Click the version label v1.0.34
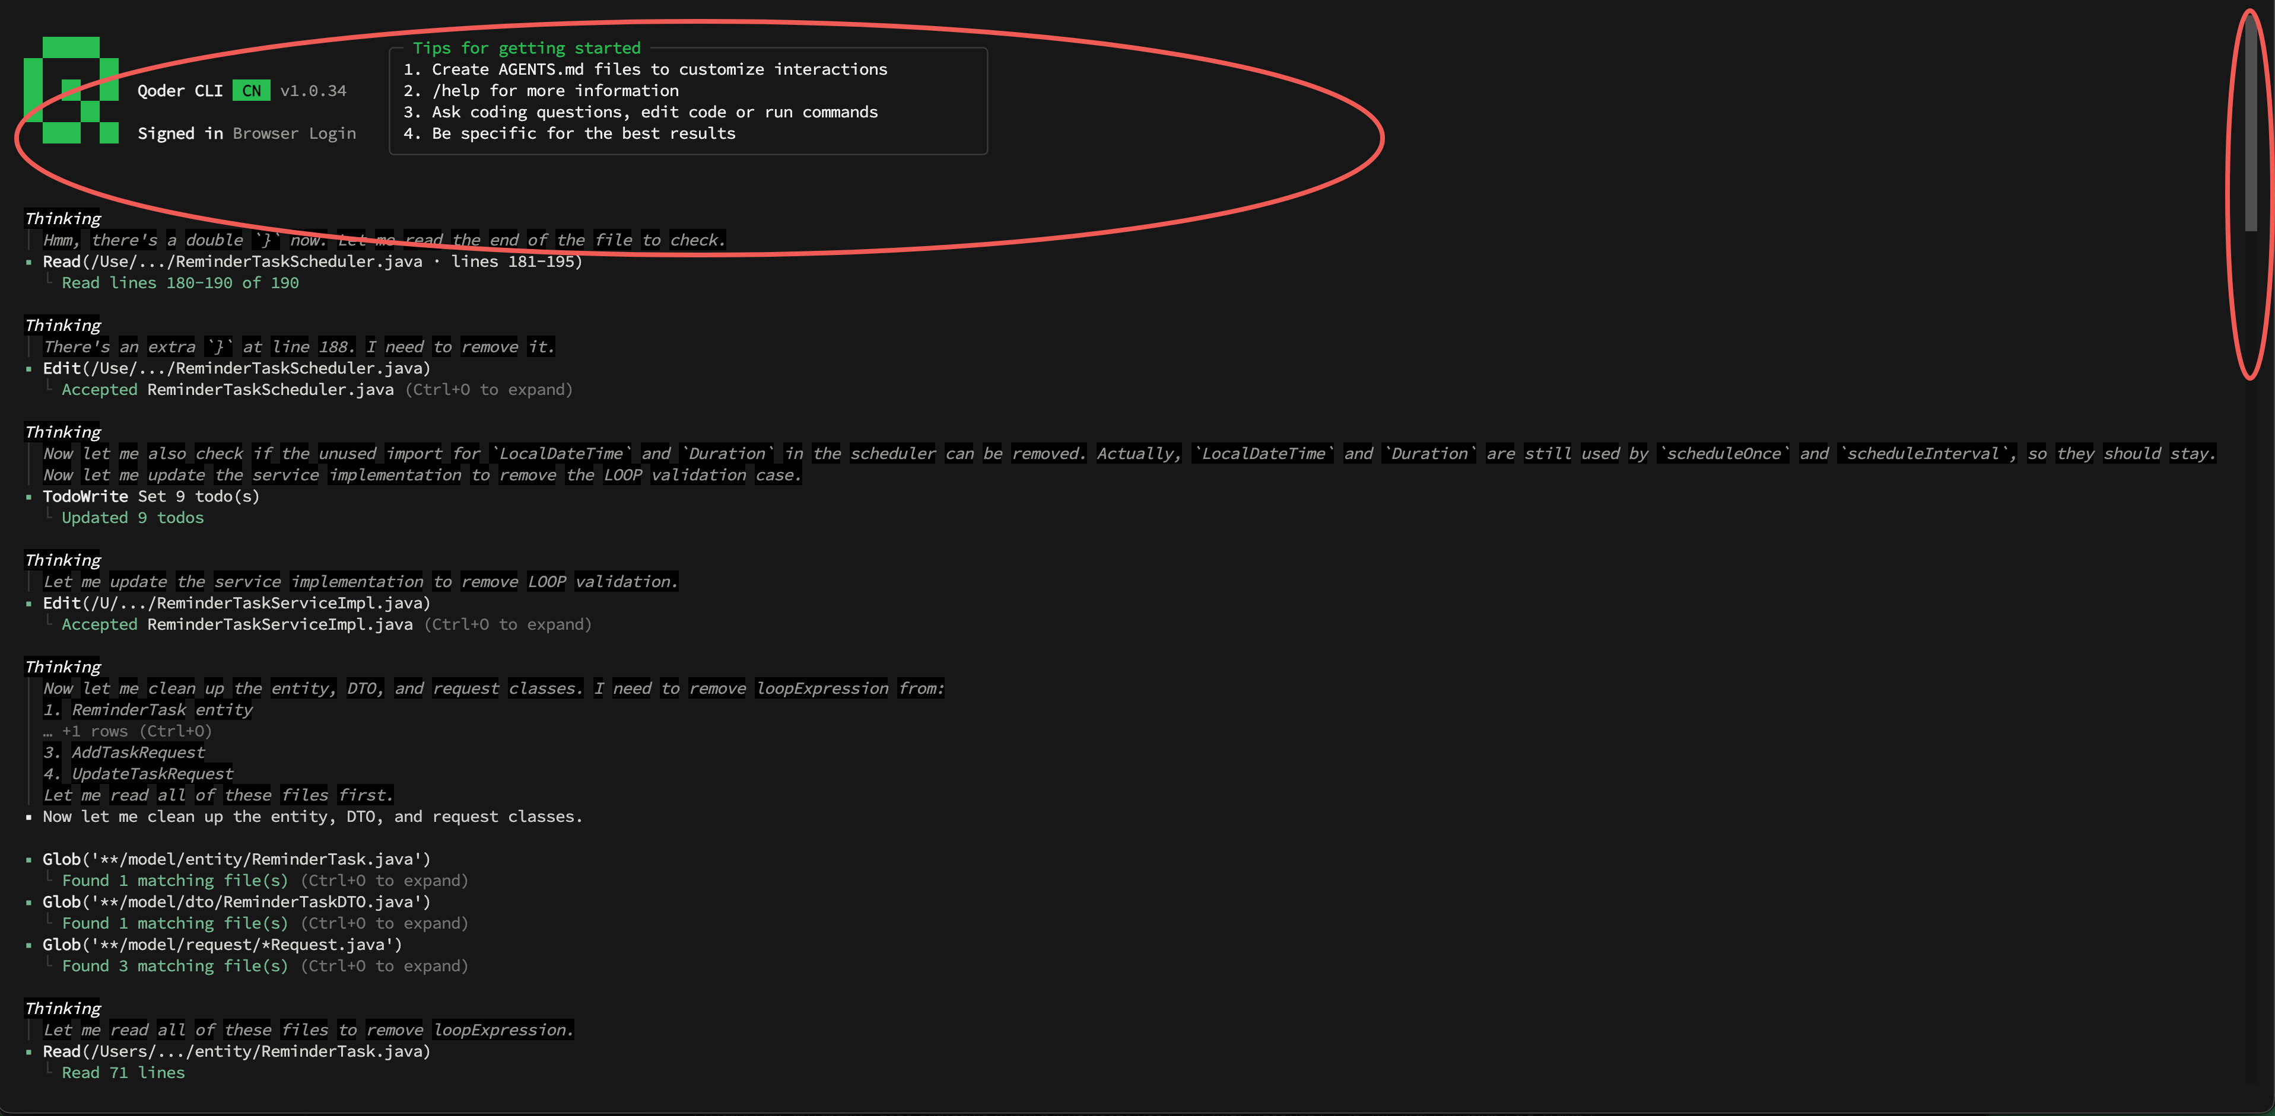Viewport: 2275px width, 1116px height. 313,91
